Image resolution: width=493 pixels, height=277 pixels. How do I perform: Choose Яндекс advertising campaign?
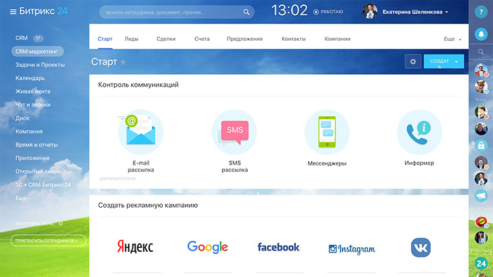click(135, 247)
